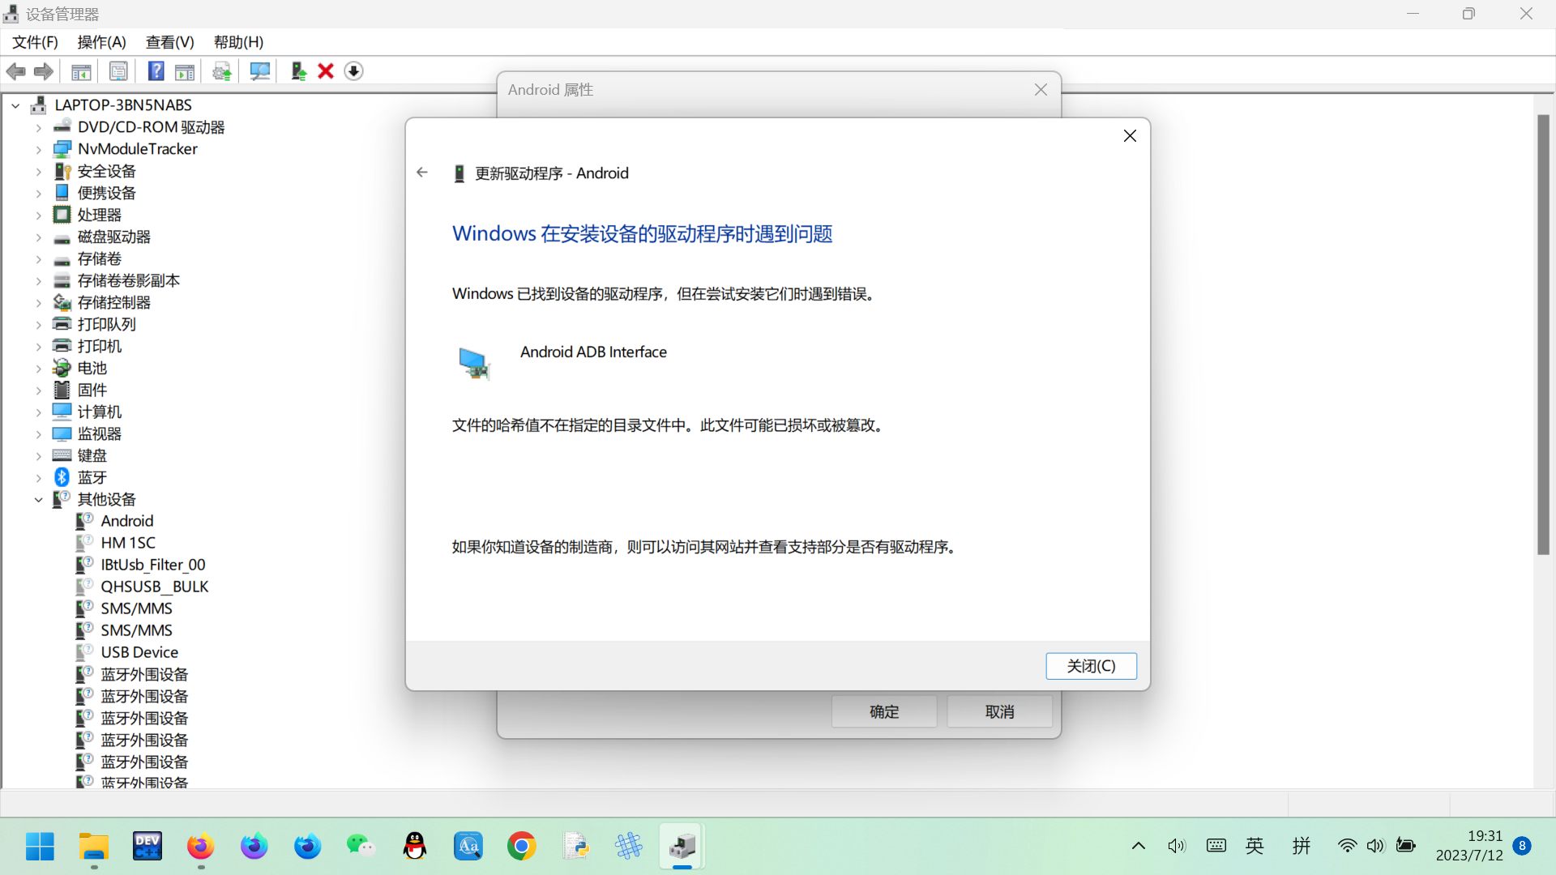This screenshot has width=1556, height=875.
Task: Select the 监视器 category
Action: point(99,433)
